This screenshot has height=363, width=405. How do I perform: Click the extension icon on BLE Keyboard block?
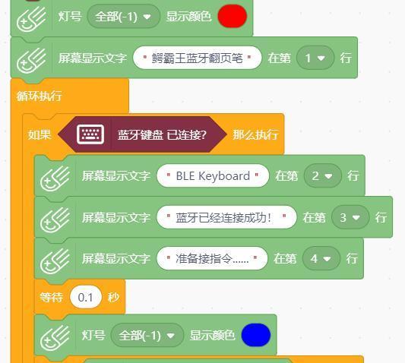[55, 178]
